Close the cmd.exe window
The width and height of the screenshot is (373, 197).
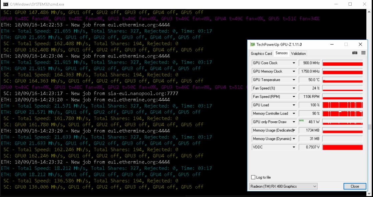pyautogui.click(x=364, y=4)
